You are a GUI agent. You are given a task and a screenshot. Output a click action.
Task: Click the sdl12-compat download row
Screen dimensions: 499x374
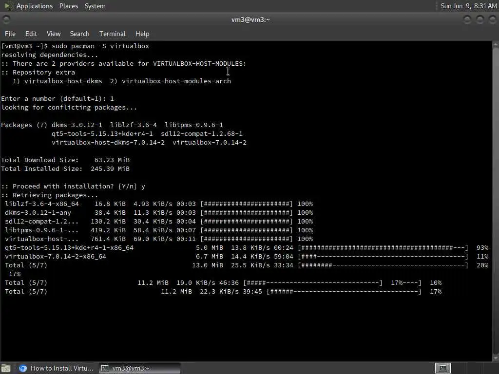[159, 222]
